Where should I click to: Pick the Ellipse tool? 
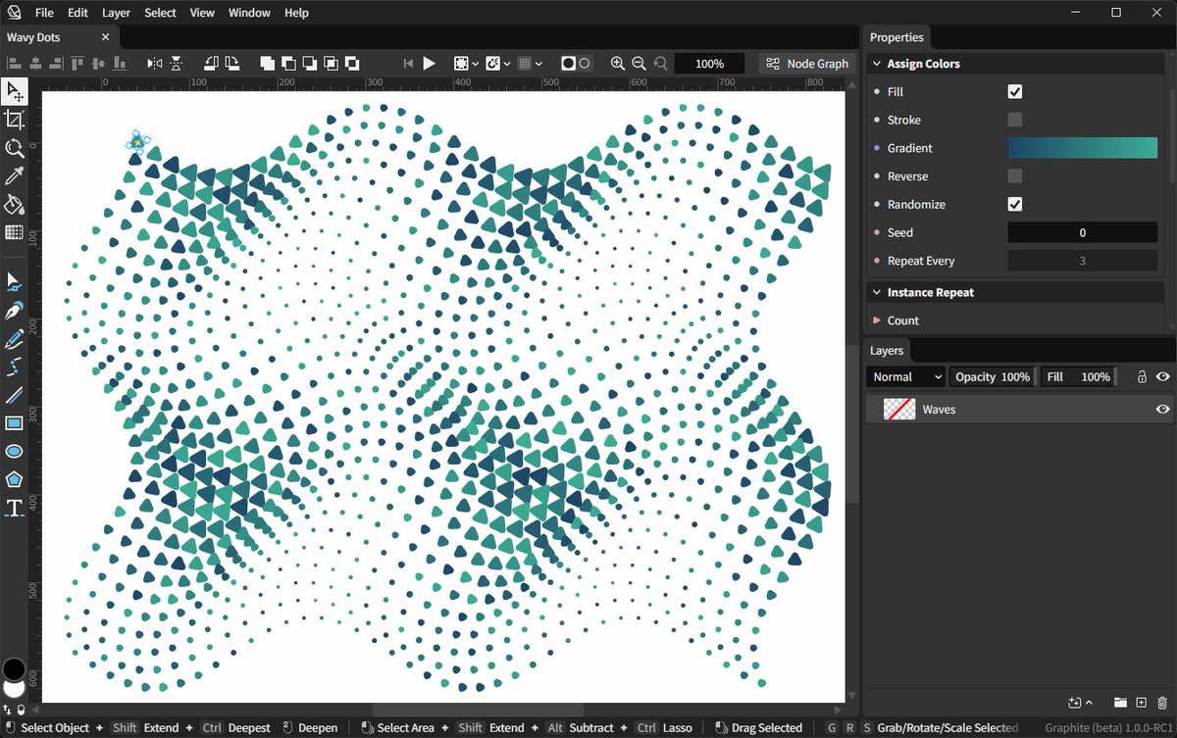[15, 451]
